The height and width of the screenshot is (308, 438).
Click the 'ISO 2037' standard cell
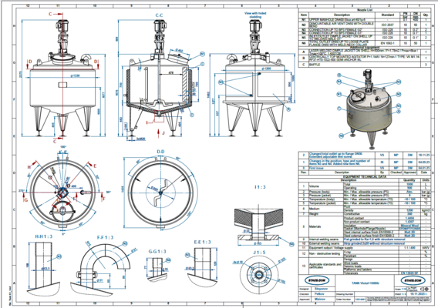388,25
